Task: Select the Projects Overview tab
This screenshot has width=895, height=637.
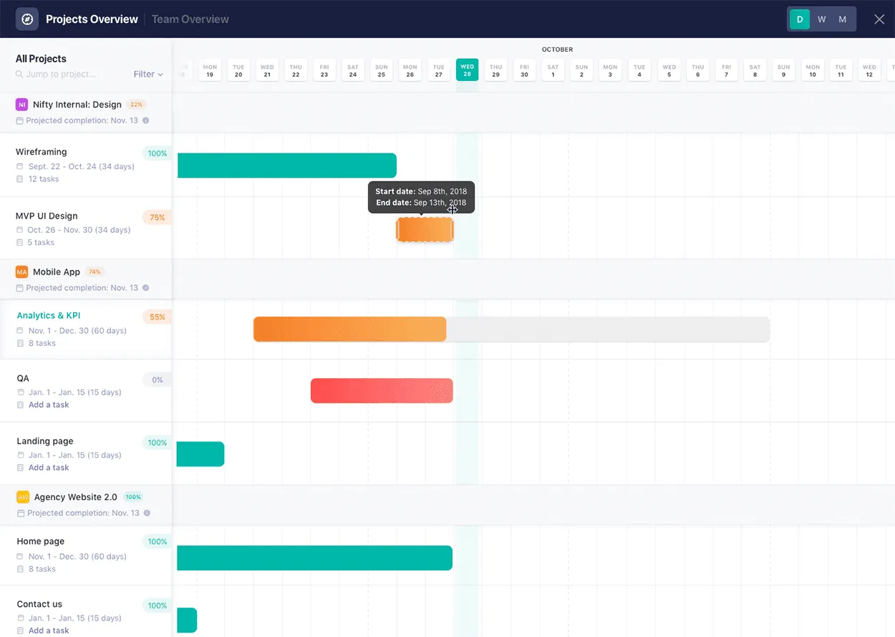Action: tap(92, 19)
